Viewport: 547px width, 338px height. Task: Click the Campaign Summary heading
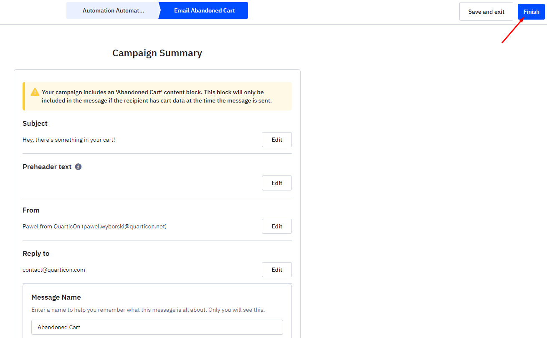point(157,53)
